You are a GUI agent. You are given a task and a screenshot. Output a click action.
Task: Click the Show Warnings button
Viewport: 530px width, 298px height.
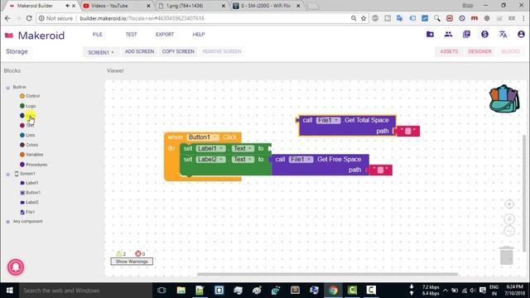click(x=132, y=262)
